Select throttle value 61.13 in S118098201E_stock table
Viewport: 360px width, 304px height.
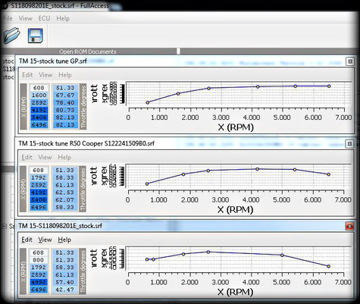point(64,274)
